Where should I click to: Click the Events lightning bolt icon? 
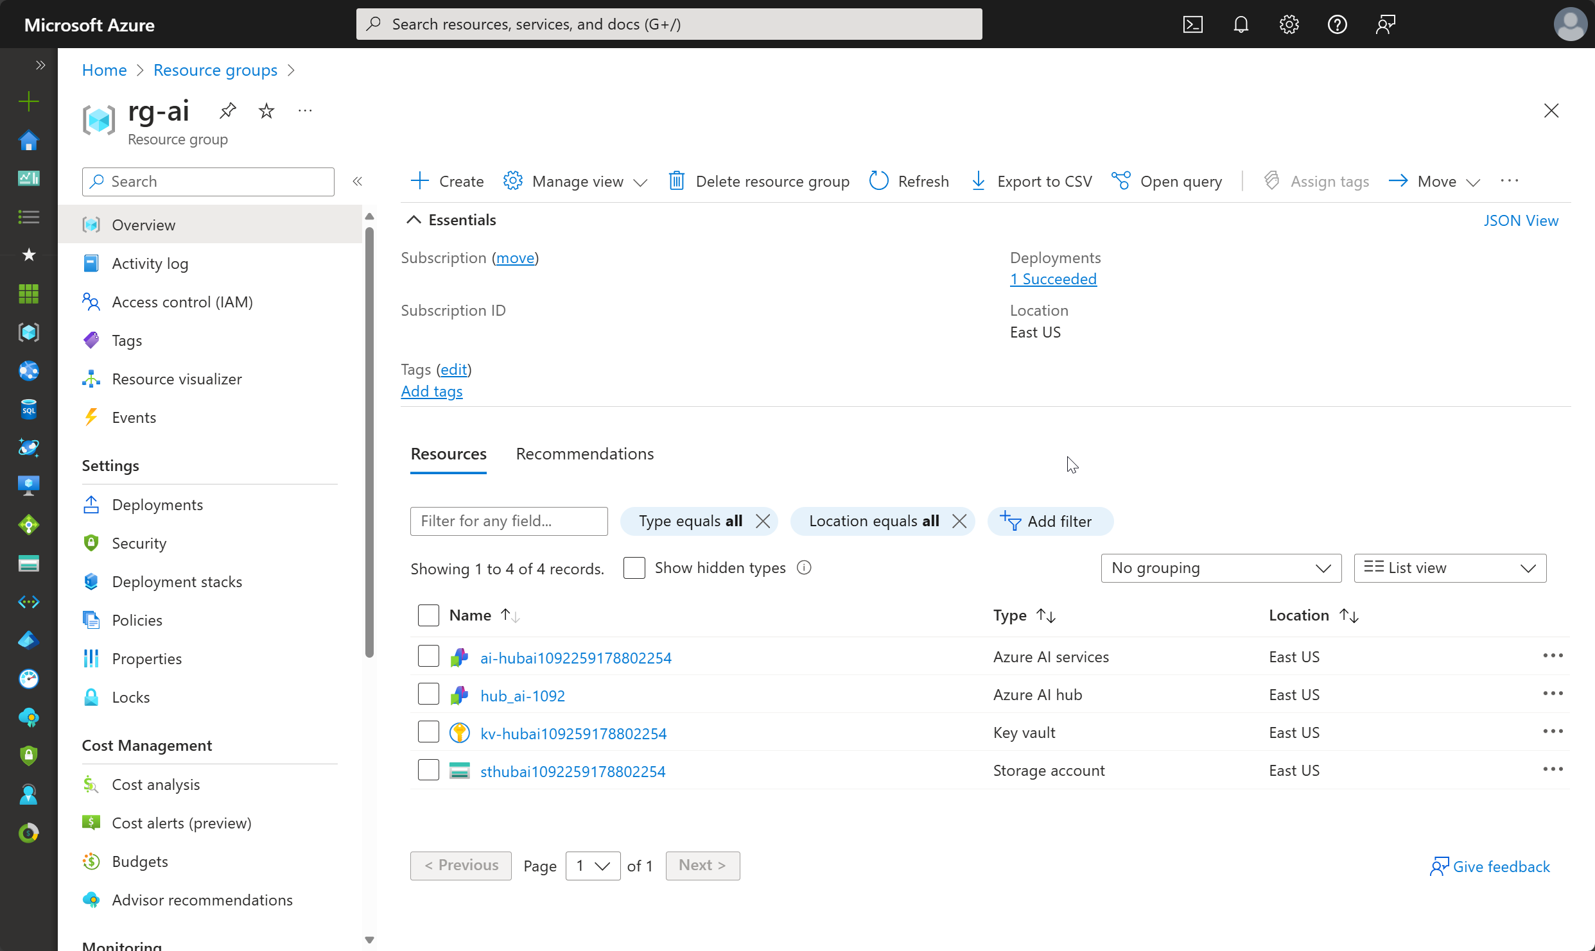(92, 416)
